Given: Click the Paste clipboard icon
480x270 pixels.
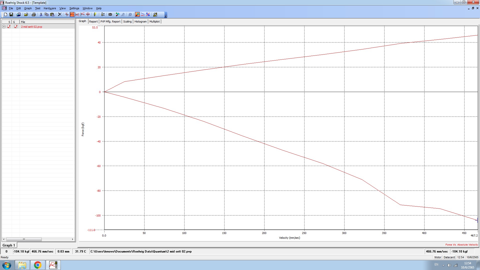Looking at the screenshot, I should coord(52,14).
